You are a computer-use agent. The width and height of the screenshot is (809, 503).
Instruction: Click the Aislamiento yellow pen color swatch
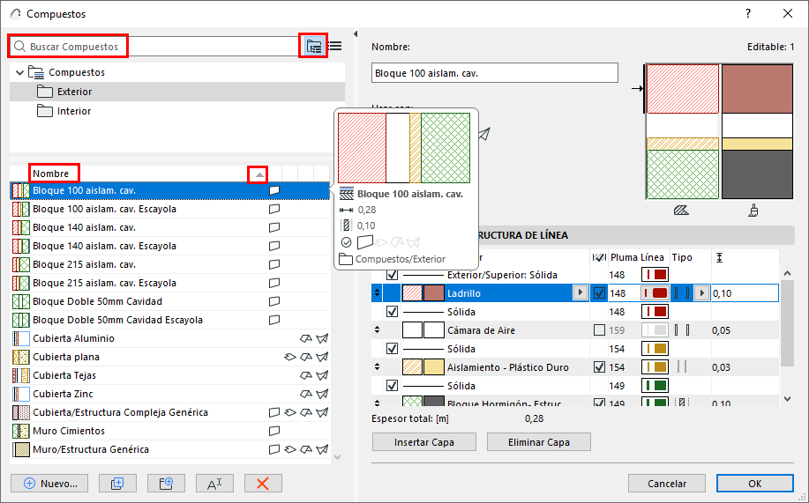[655, 367]
